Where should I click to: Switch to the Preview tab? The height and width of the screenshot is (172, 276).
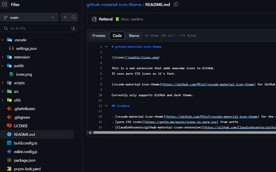[98, 35]
